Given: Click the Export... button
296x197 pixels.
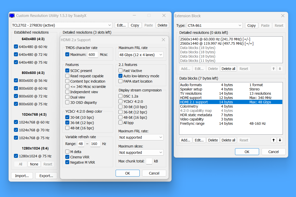Looking at the screenshot, I should pos(46,176).
